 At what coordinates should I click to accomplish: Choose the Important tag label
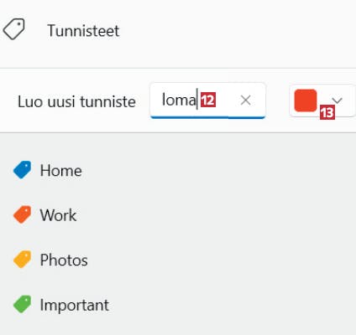[75, 305]
